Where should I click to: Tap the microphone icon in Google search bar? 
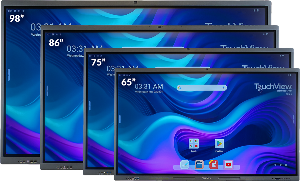coord(223,88)
